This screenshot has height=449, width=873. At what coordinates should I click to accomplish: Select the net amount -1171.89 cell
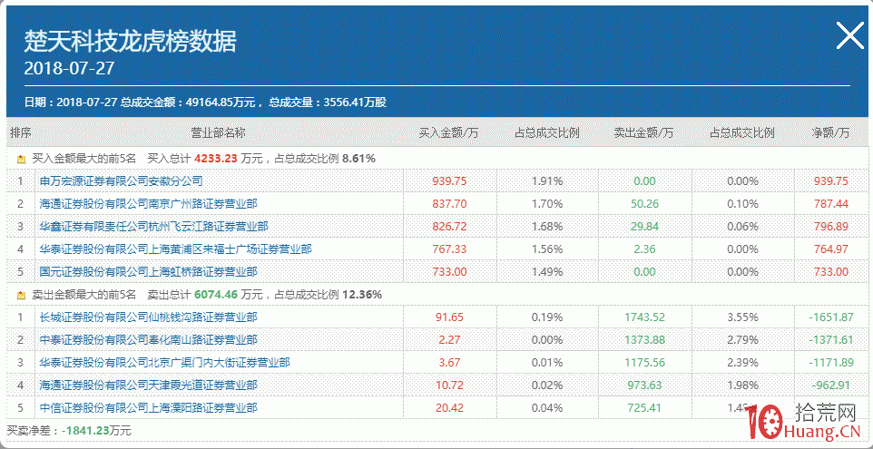click(831, 363)
